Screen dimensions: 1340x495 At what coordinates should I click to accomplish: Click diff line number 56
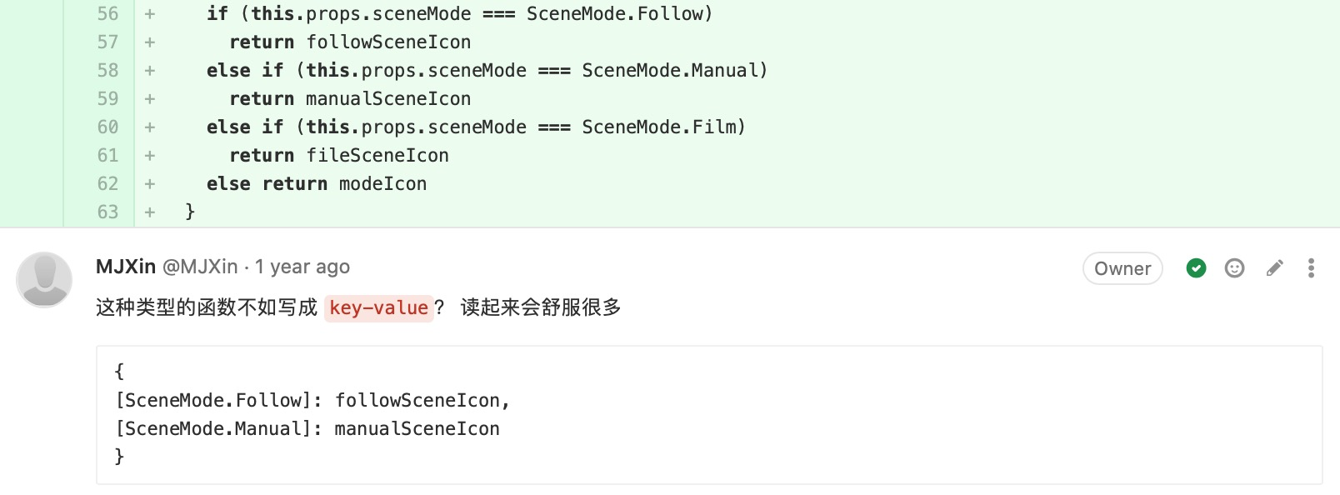click(x=107, y=14)
